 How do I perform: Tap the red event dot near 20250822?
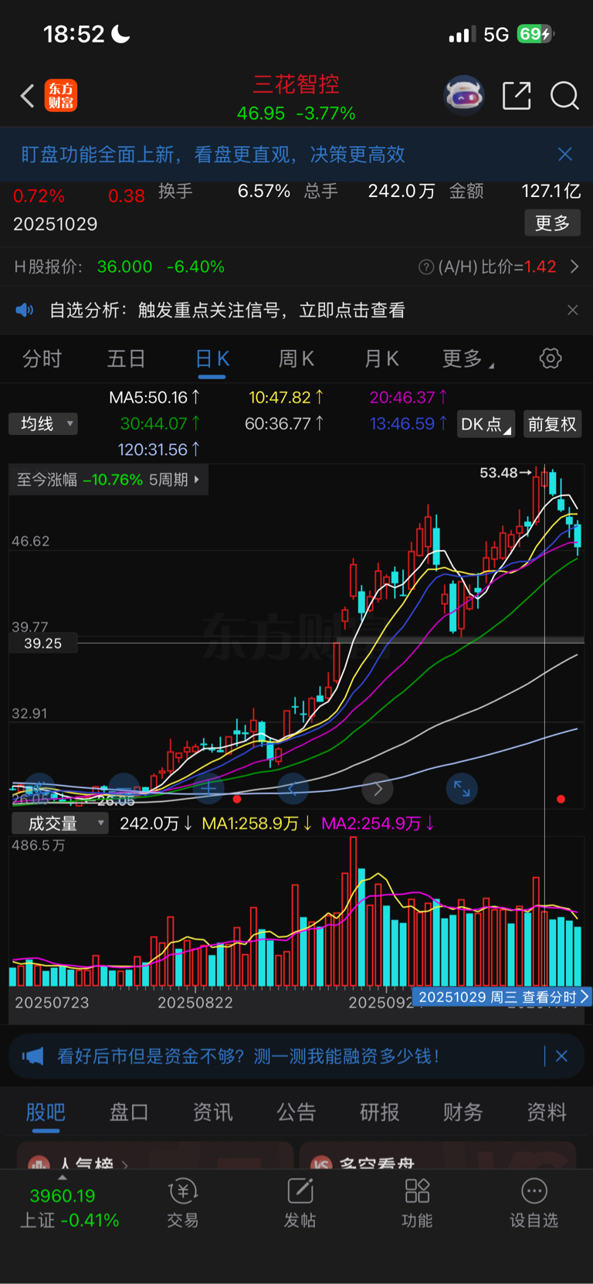coord(237,799)
